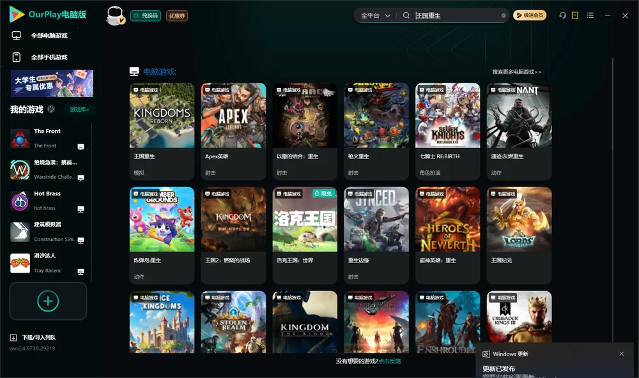Screen dimensions: 639x378
Task: Click the yellow mini-window mode icon
Action: tap(574, 15)
